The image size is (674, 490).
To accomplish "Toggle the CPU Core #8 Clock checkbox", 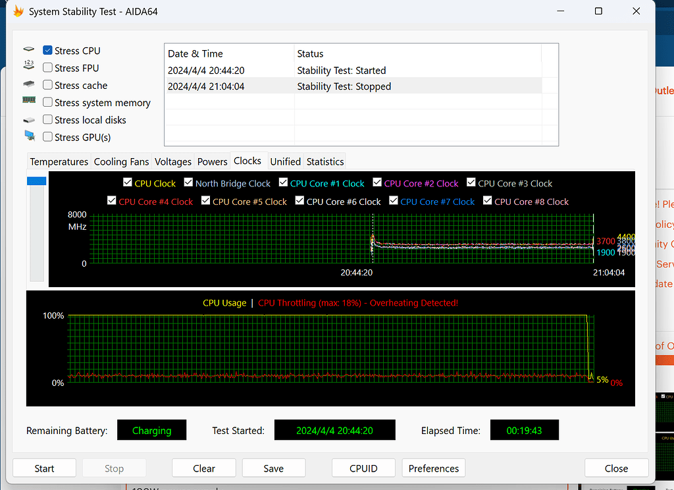I will (487, 201).
